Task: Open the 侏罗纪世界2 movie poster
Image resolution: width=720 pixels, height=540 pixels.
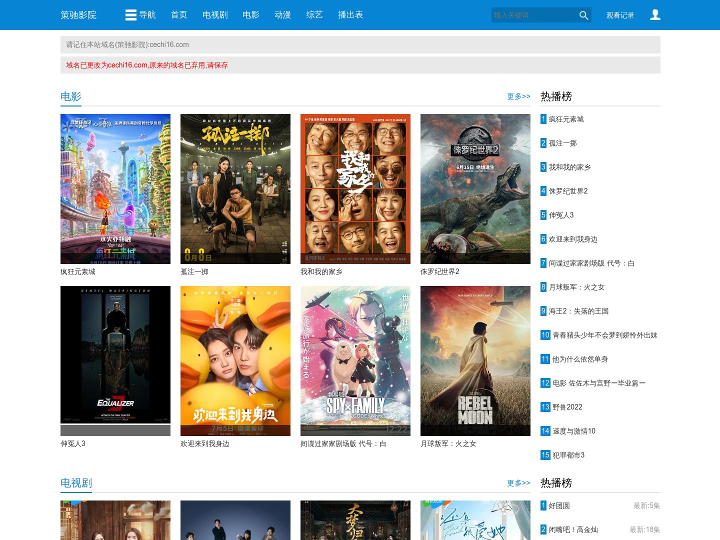Action: (475, 189)
